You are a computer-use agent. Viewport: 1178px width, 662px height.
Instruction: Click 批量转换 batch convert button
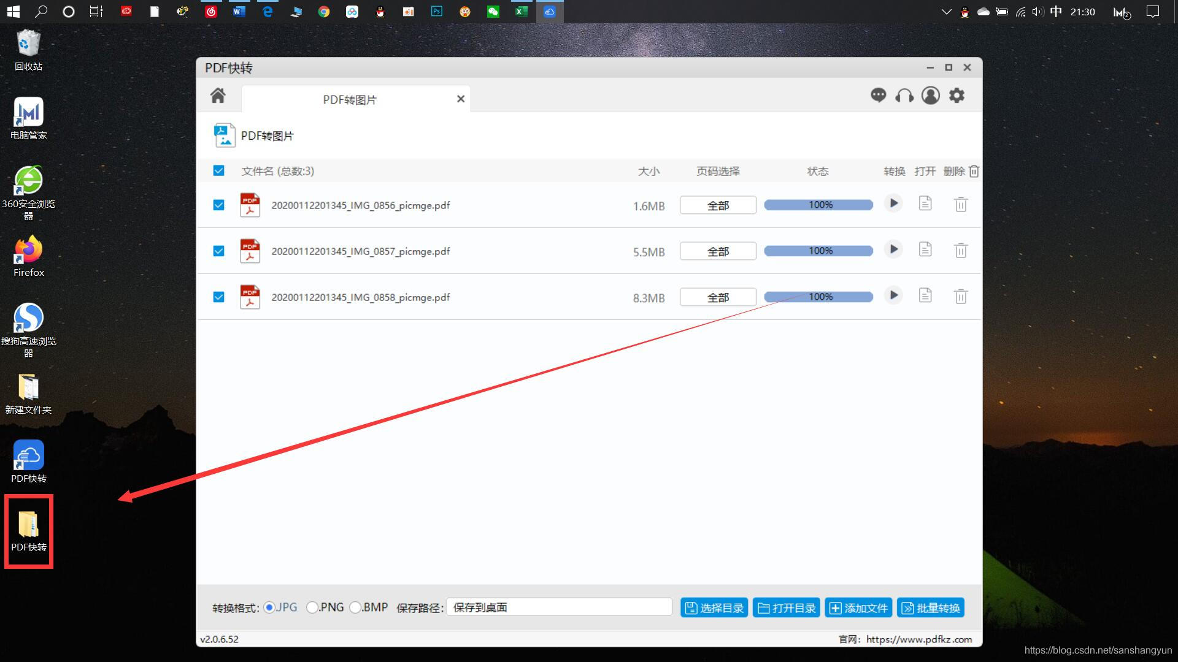pyautogui.click(x=931, y=607)
